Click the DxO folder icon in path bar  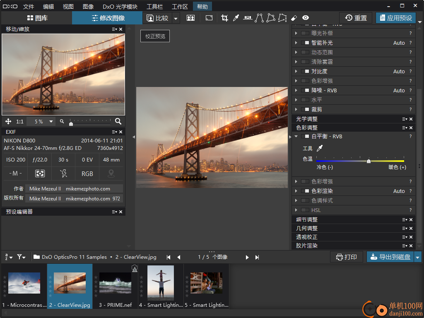click(36, 257)
